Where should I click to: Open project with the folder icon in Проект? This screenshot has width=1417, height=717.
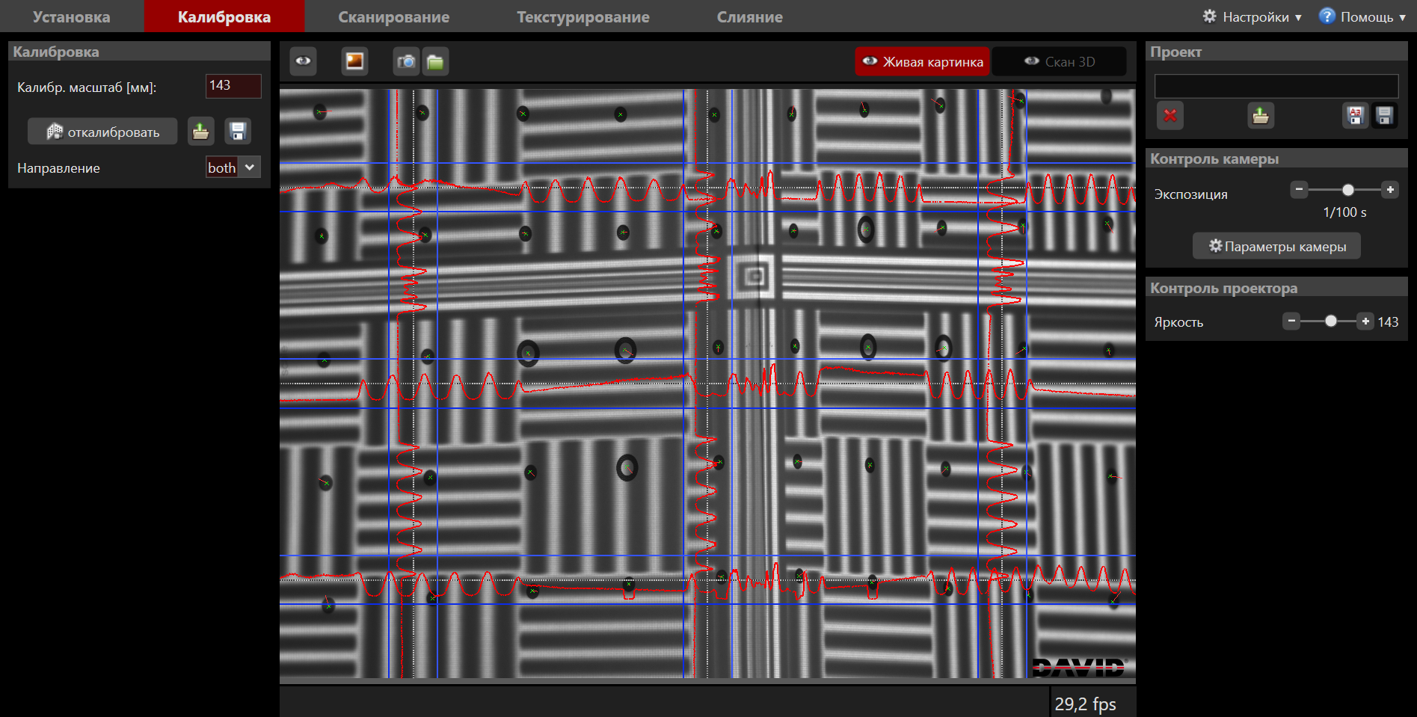pos(1261,116)
